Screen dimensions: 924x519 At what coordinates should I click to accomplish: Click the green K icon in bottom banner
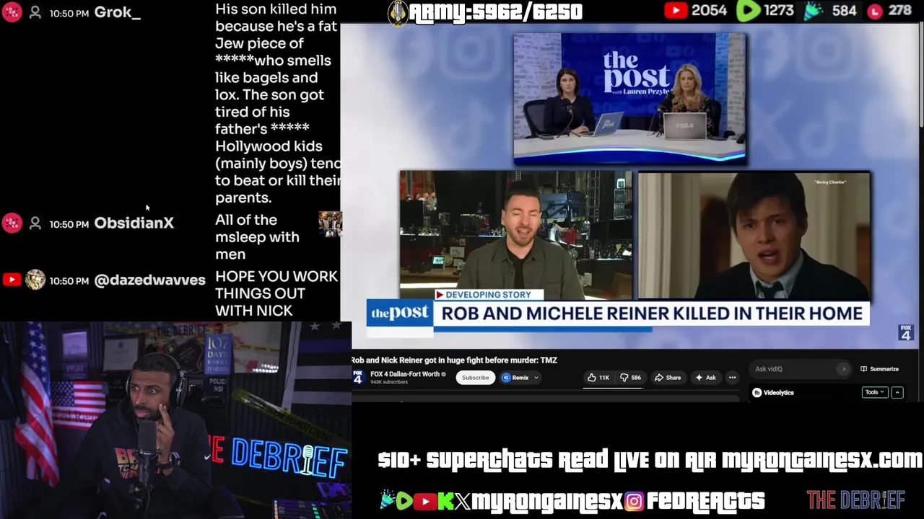point(445,501)
